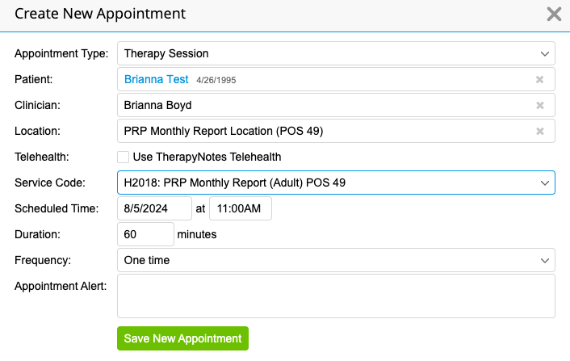Click the Duration minutes input
570x361 pixels.
click(145, 234)
